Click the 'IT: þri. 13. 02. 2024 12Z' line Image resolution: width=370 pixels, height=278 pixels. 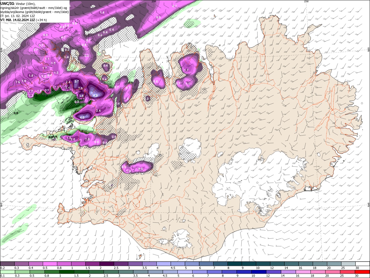tap(18, 16)
